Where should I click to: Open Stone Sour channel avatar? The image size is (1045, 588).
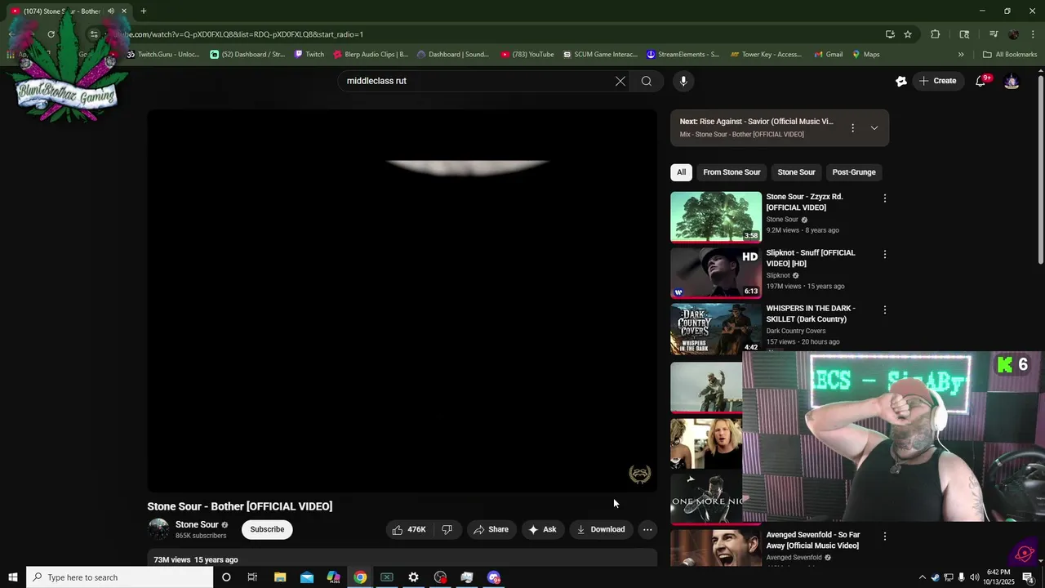(158, 529)
